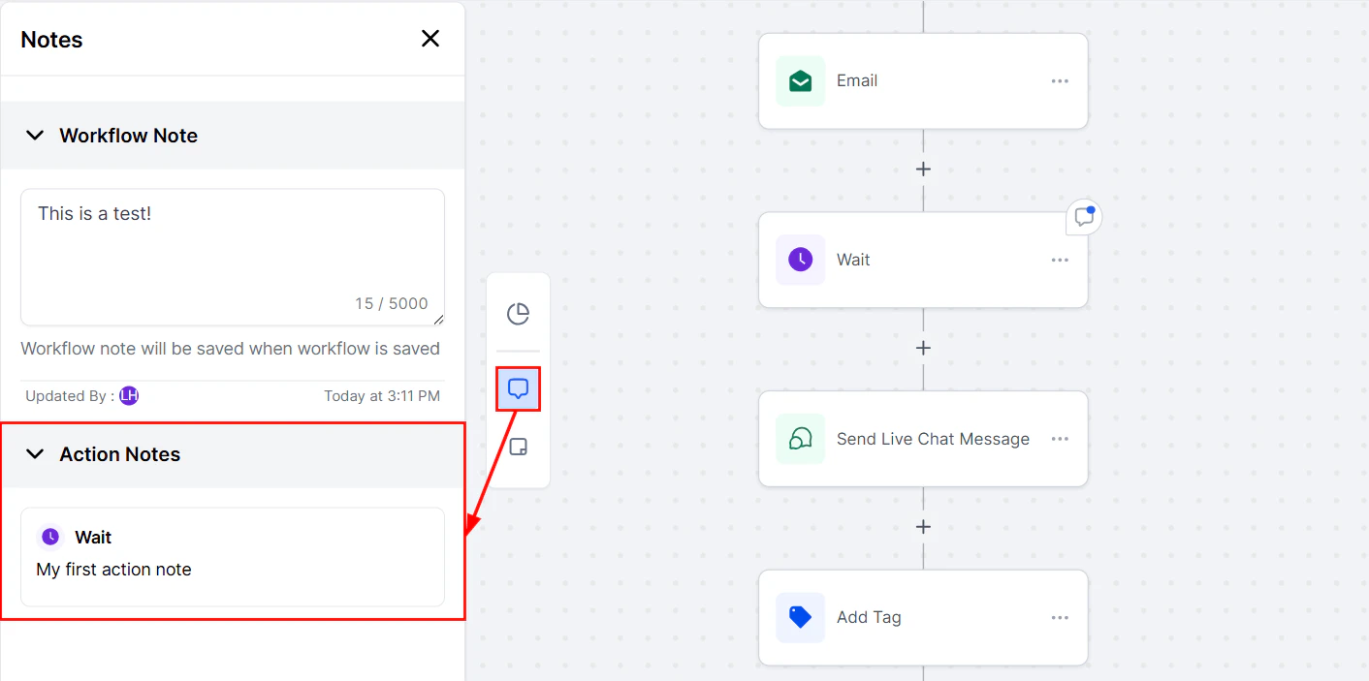Screen dimensions: 1369x681
Task: Collapse the Action Notes section
Action: coord(36,453)
